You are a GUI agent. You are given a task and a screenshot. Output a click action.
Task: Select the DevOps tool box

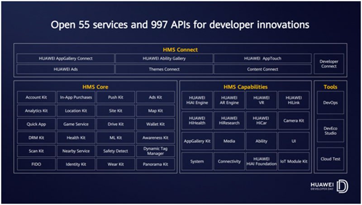coord(330,103)
